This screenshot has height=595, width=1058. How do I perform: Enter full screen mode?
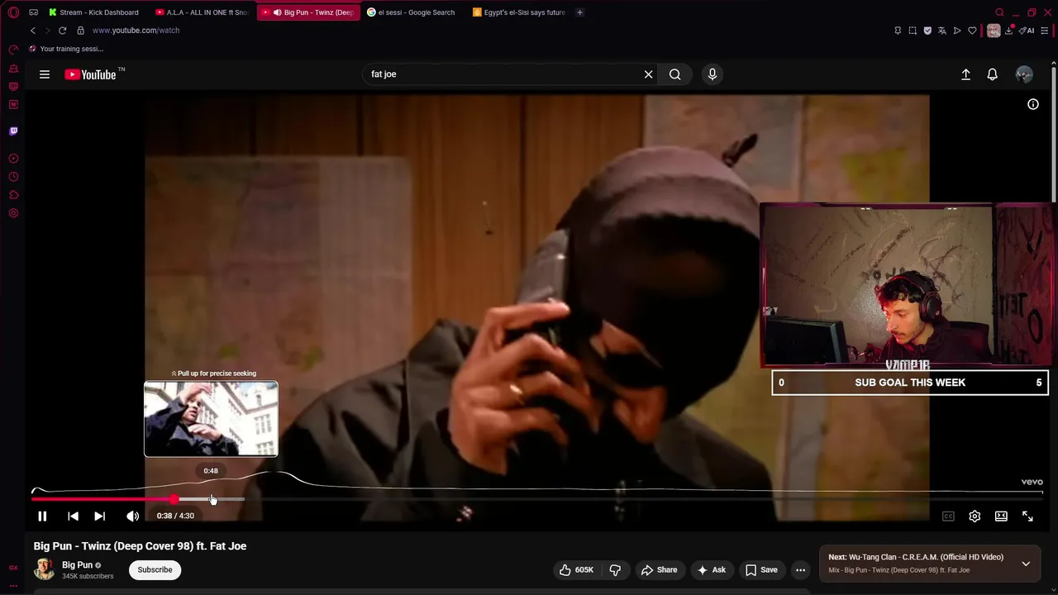pos(1027,516)
